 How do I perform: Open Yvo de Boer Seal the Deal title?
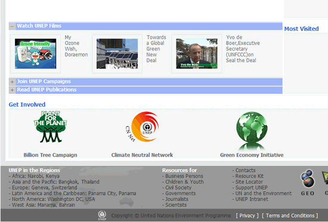point(243,49)
